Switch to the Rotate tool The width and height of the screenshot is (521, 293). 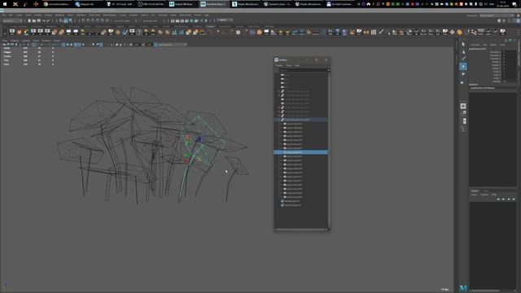(463, 74)
